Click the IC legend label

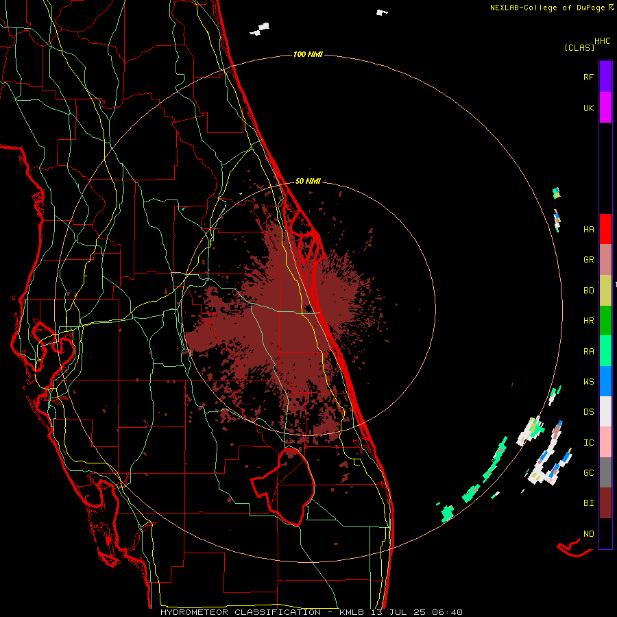click(588, 443)
